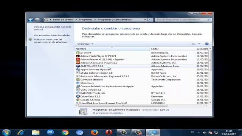Launch Firefox from taskbar
The height and width of the screenshot is (136, 242).
click(x=94, y=133)
